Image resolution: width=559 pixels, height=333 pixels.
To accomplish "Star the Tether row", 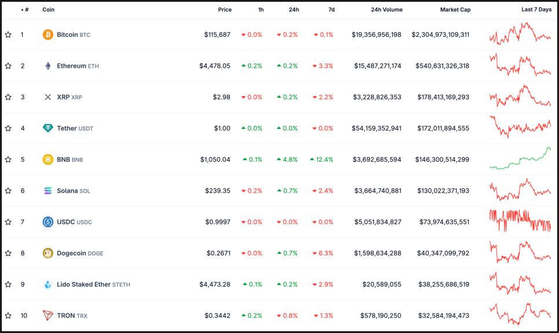I will click(8, 128).
